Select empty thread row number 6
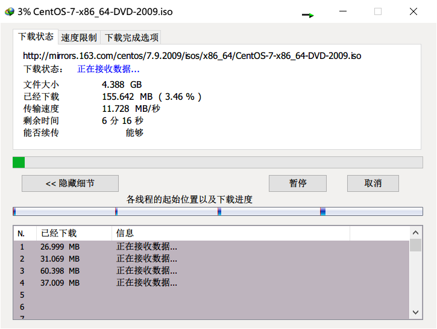The width and height of the screenshot is (437, 329). [x=212, y=307]
